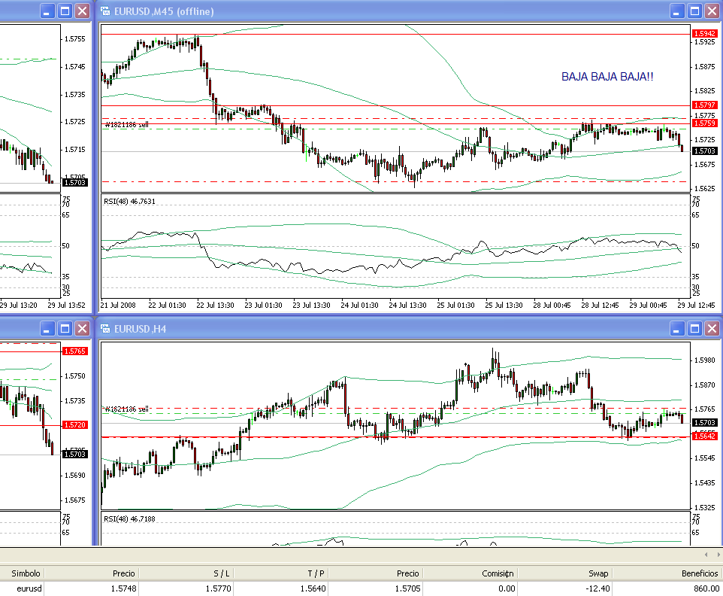Click the RSI(48) 46.7631 indicator label
Image resolution: width=723 pixels, height=596 pixels.
pyautogui.click(x=129, y=201)
